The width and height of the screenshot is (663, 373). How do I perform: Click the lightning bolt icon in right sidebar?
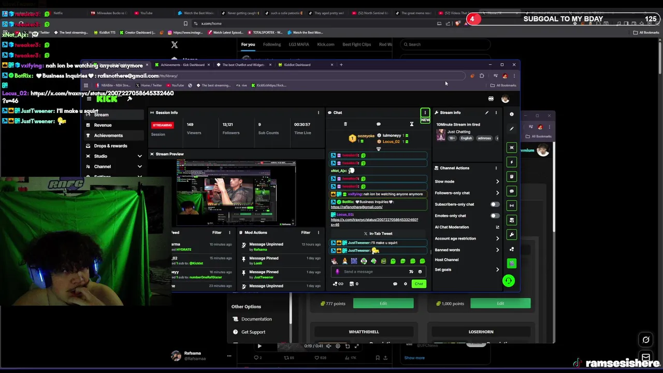[512, 162]
